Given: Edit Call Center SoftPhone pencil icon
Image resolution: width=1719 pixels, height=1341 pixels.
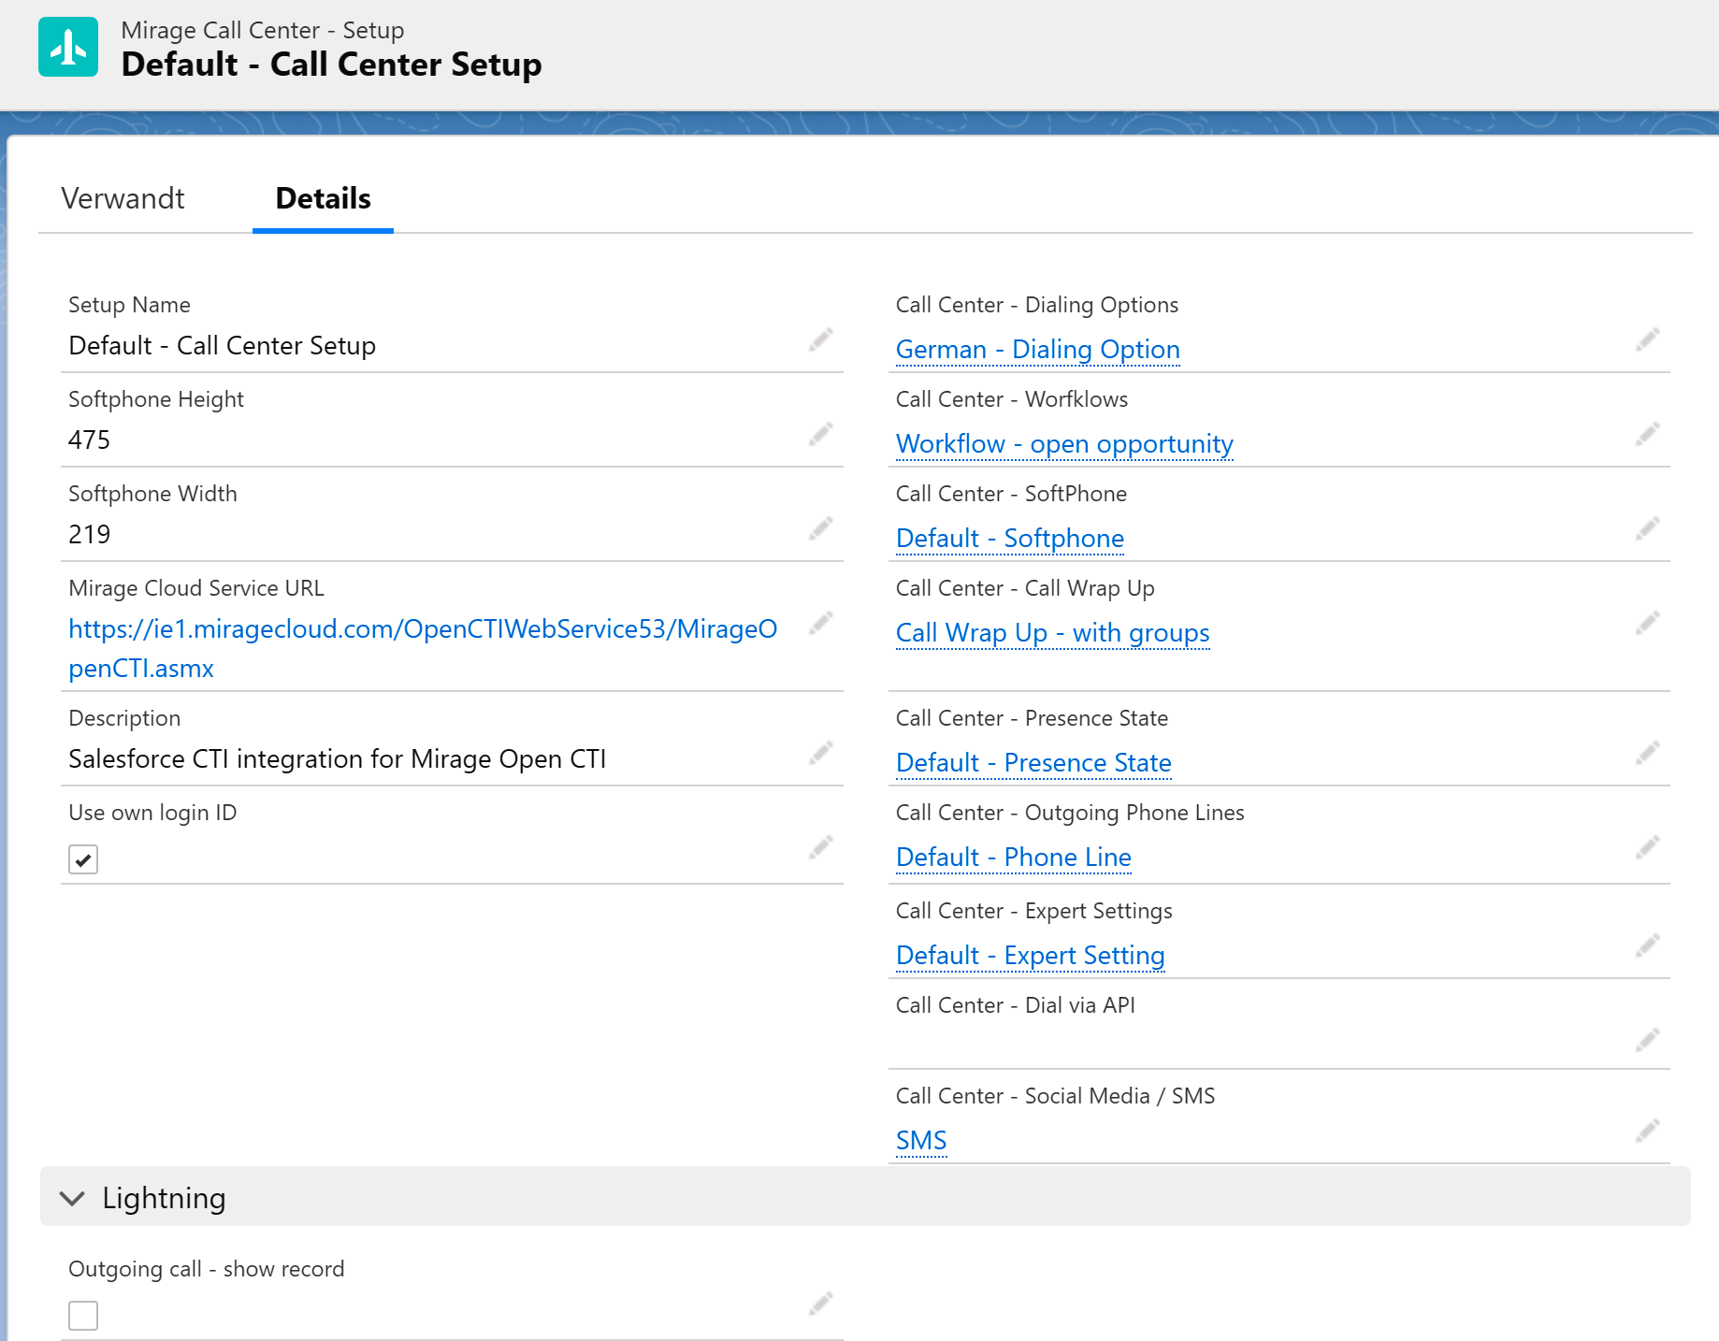Looking at the screenshot, I should 1648,528.
